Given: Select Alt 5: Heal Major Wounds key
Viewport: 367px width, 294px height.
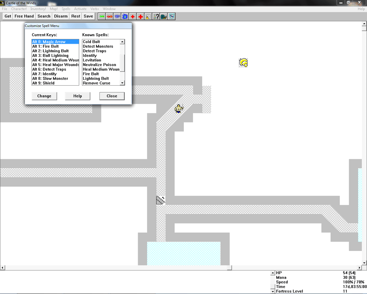Looking at the screenshot, I should tap(55, 65).
